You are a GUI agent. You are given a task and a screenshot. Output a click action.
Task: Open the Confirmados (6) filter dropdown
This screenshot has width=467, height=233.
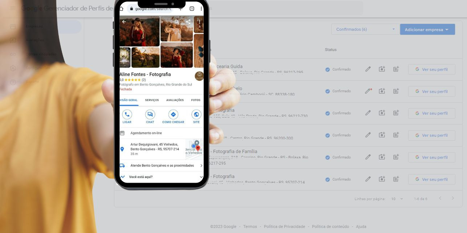365,29
